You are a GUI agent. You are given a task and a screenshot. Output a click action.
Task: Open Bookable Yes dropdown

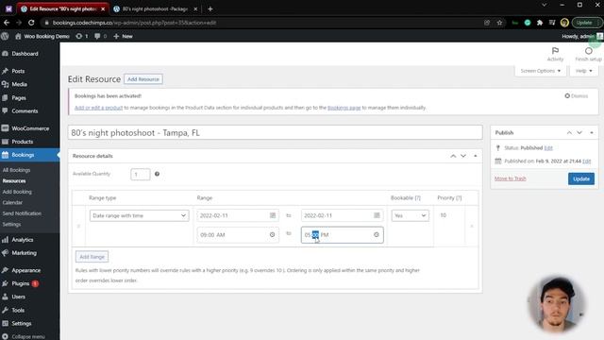point(411,215)
